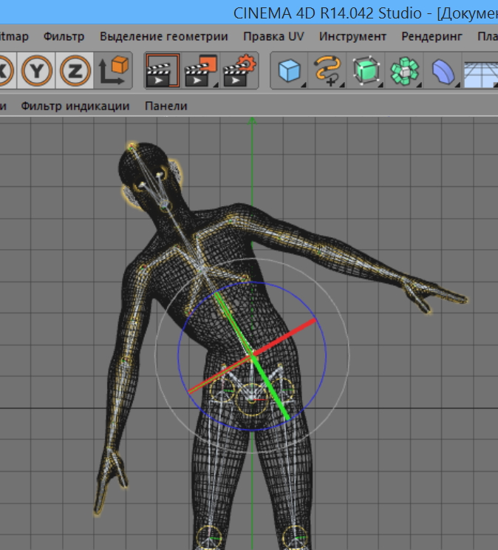Open the Выделение геометрии menu
The width and height of the screenshot is (498, 550).
tap(164, 35)
